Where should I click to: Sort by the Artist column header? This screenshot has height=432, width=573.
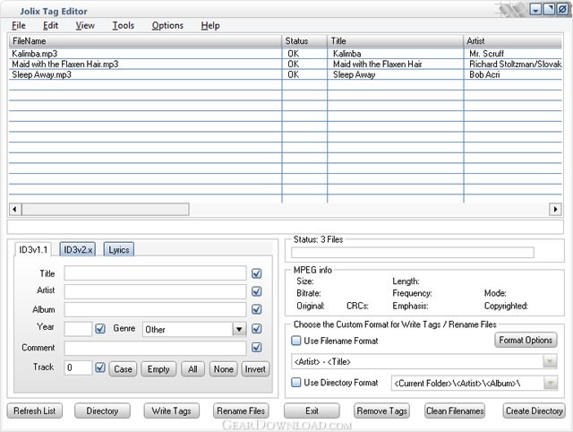(x=513, y=41)
